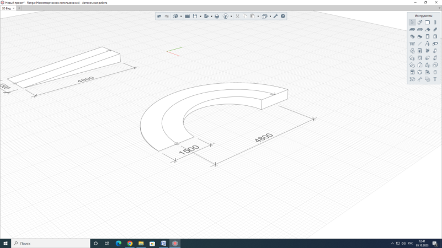
Task: Add a new tab with the plus button
Action: click(19, 8)
